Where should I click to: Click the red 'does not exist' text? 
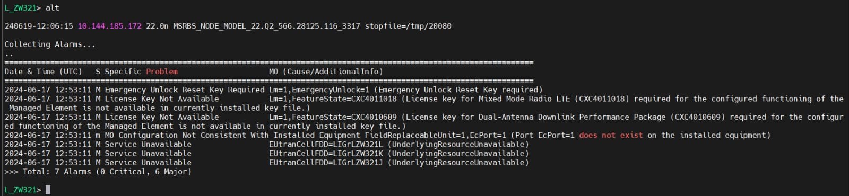coord(611,135)
